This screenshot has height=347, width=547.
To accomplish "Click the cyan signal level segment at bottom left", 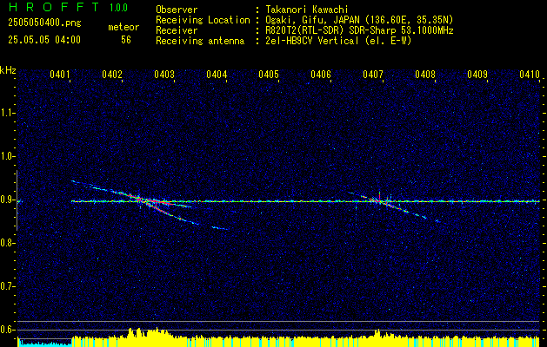I will click(44, 344).
